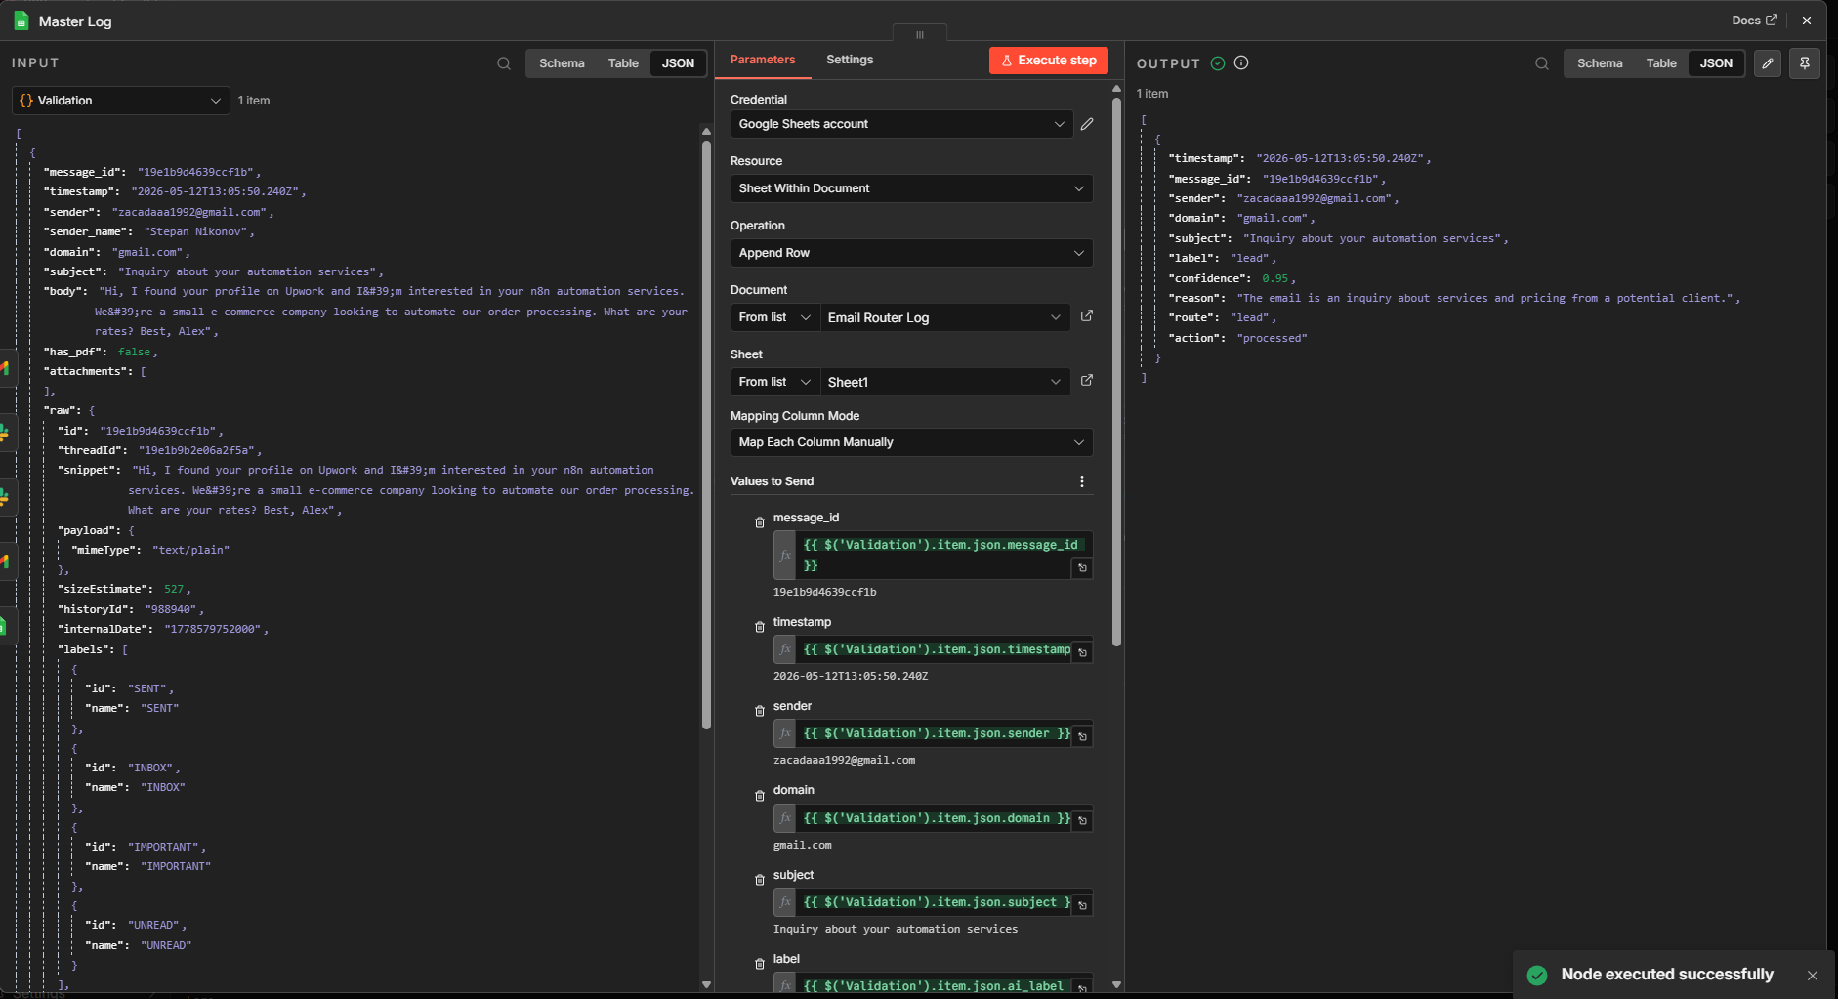Click the "Master Log" node title
1838x999 pixels.
75,21
